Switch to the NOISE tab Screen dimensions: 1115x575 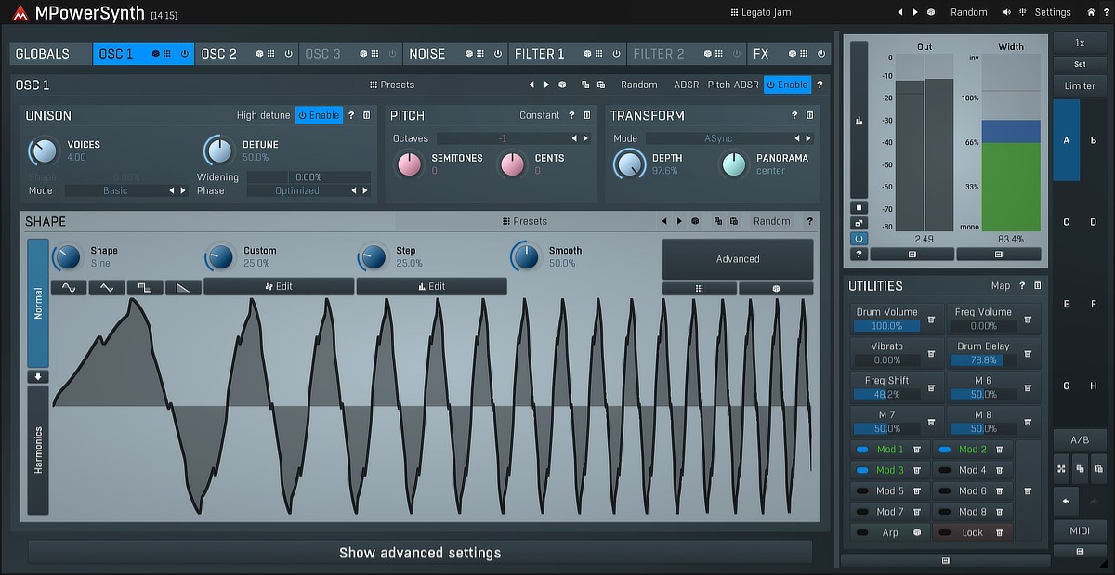pos(426,53)
